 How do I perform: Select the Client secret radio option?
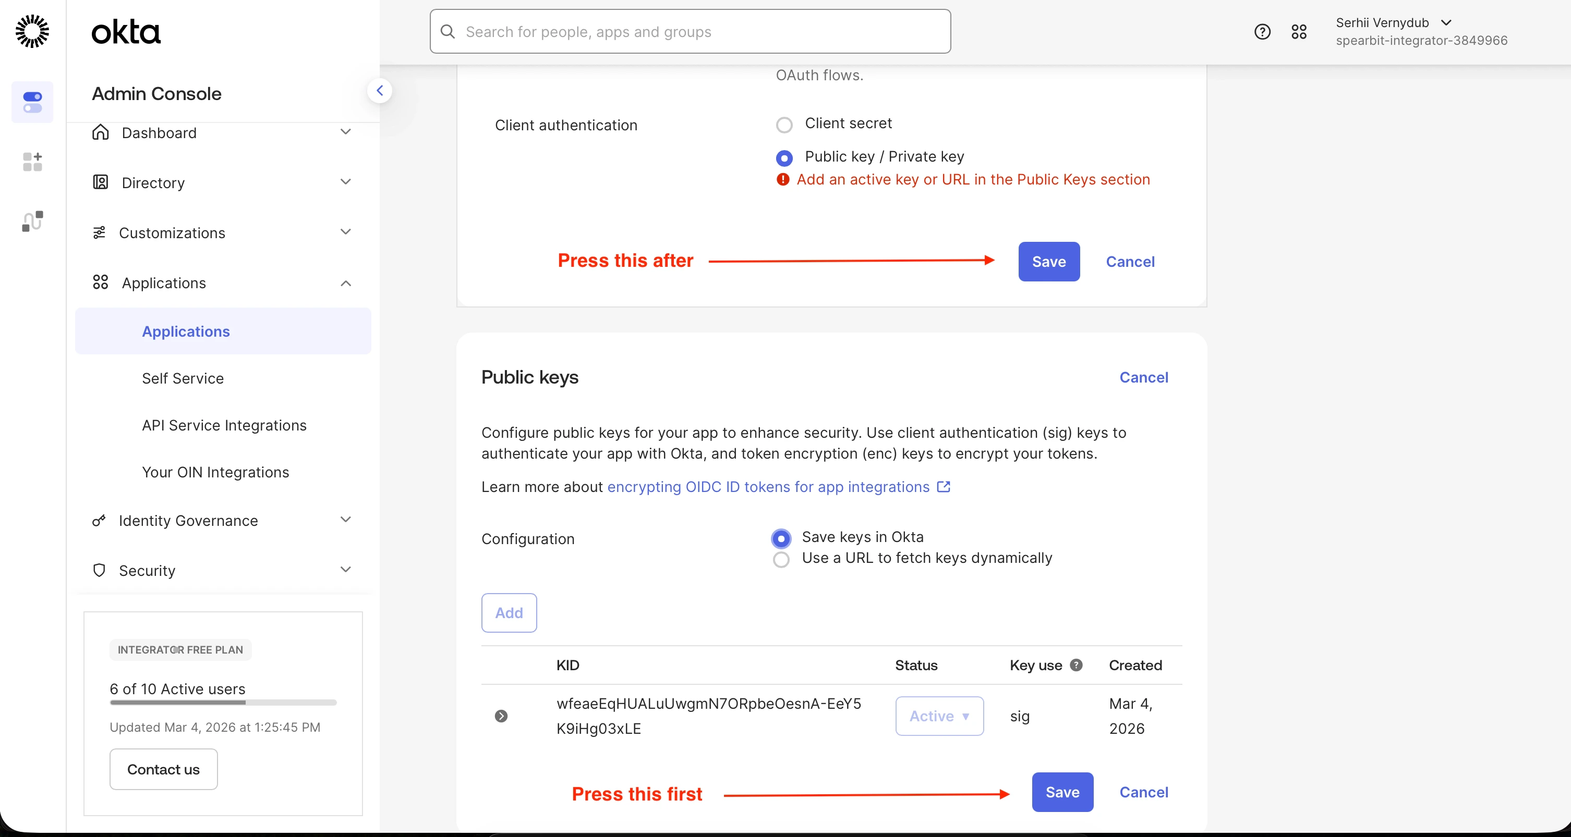(783, 125)
